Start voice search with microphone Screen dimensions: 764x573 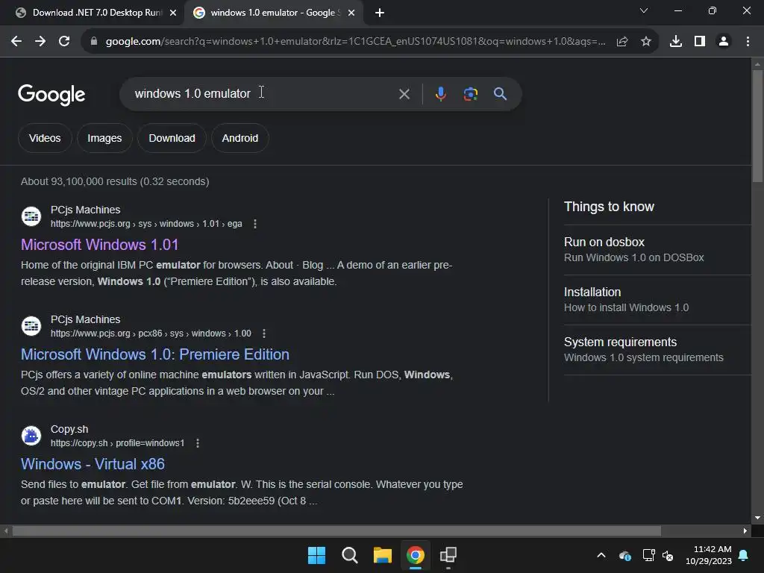point(440,94)
